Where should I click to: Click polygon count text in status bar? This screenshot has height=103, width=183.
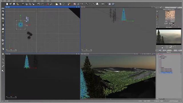174,101
